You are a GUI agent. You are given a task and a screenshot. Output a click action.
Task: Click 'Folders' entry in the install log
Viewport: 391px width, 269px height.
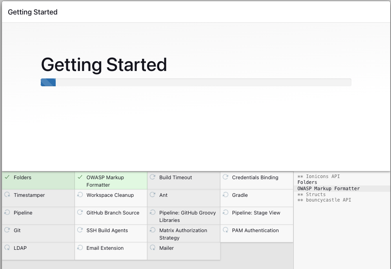point(307,182)
